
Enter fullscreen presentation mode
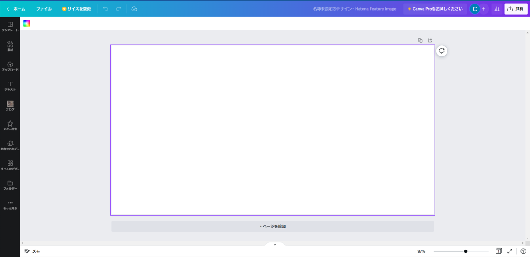coord(510,251)
